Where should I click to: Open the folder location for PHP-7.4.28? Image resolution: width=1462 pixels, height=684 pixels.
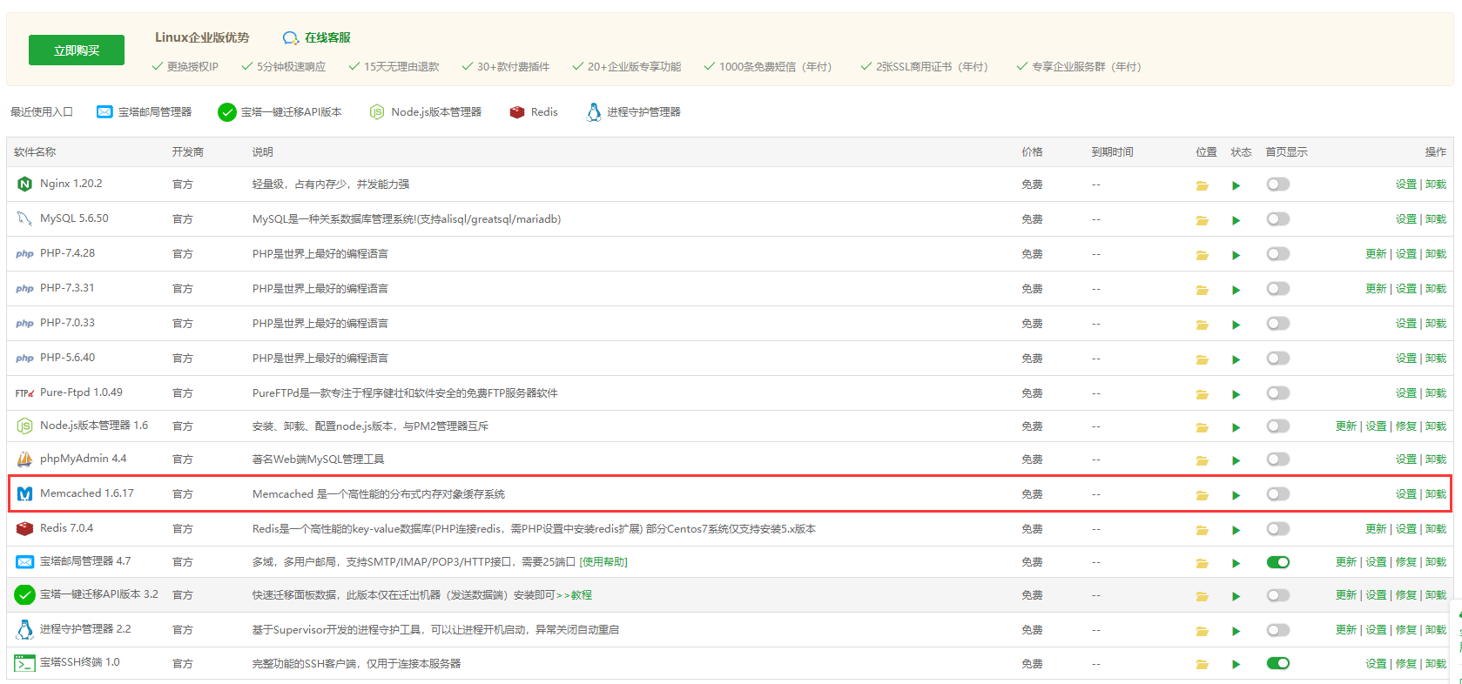[1202, 255]
